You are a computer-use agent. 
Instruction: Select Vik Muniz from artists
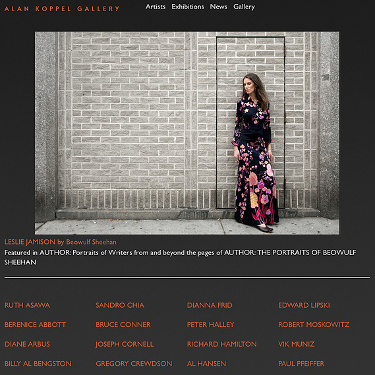tap(297, 344)
